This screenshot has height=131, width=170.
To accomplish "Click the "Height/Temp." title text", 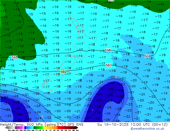I will [x=13, y=125].
